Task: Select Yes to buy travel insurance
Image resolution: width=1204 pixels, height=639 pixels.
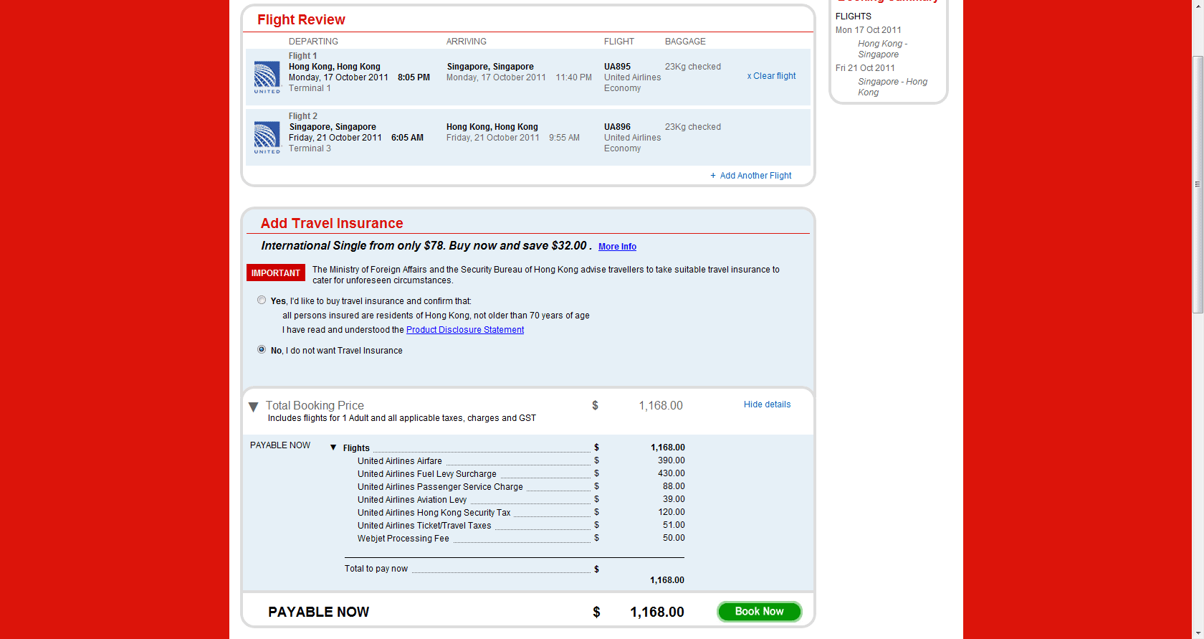Action: click(x=262, y=300)
